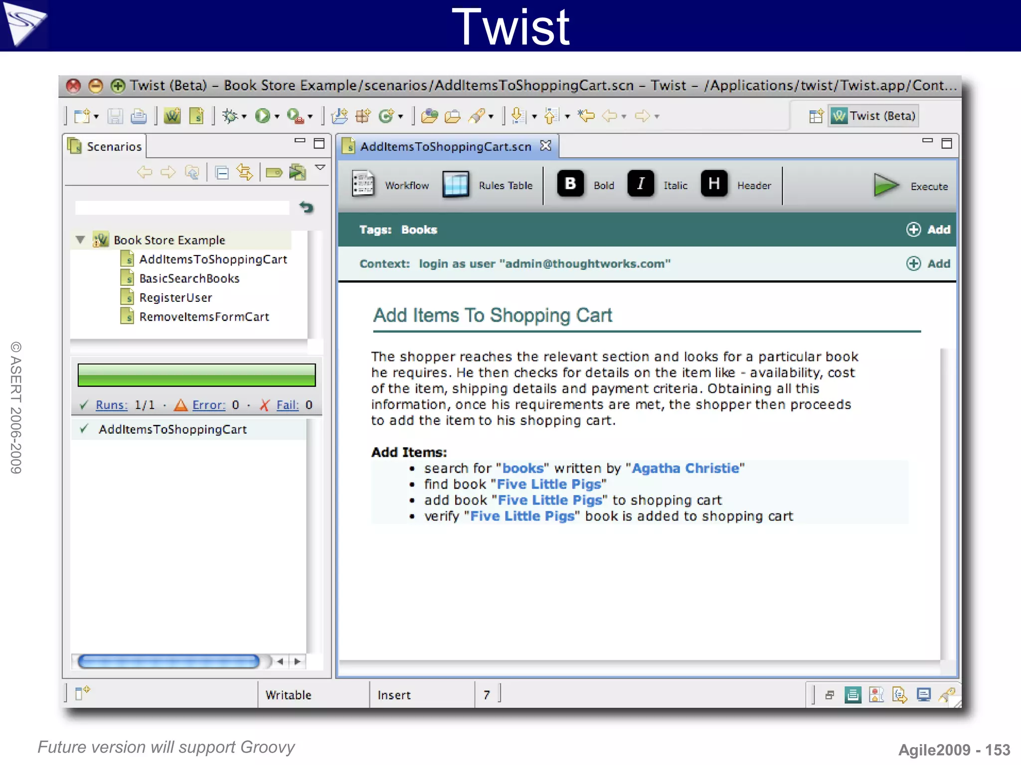Click the blue monitor console icon in status bar

[x=924, y=694]
